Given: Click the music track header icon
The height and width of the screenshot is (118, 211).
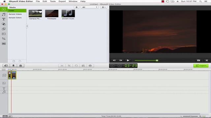Looking at the screenshot, I should pos(4,92).
